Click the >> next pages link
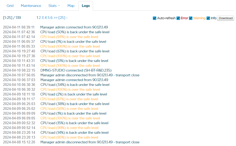Image resolution: width=236 pixels, height=146 pixels. click(x=56, y=18)
